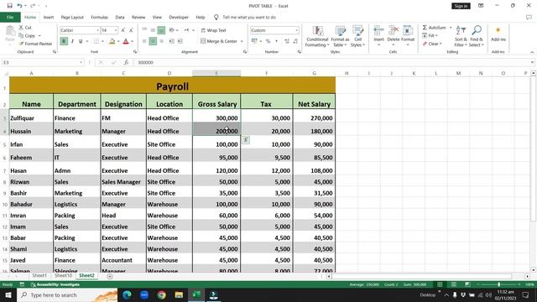Toggle italic formatting

click(72, 41)
